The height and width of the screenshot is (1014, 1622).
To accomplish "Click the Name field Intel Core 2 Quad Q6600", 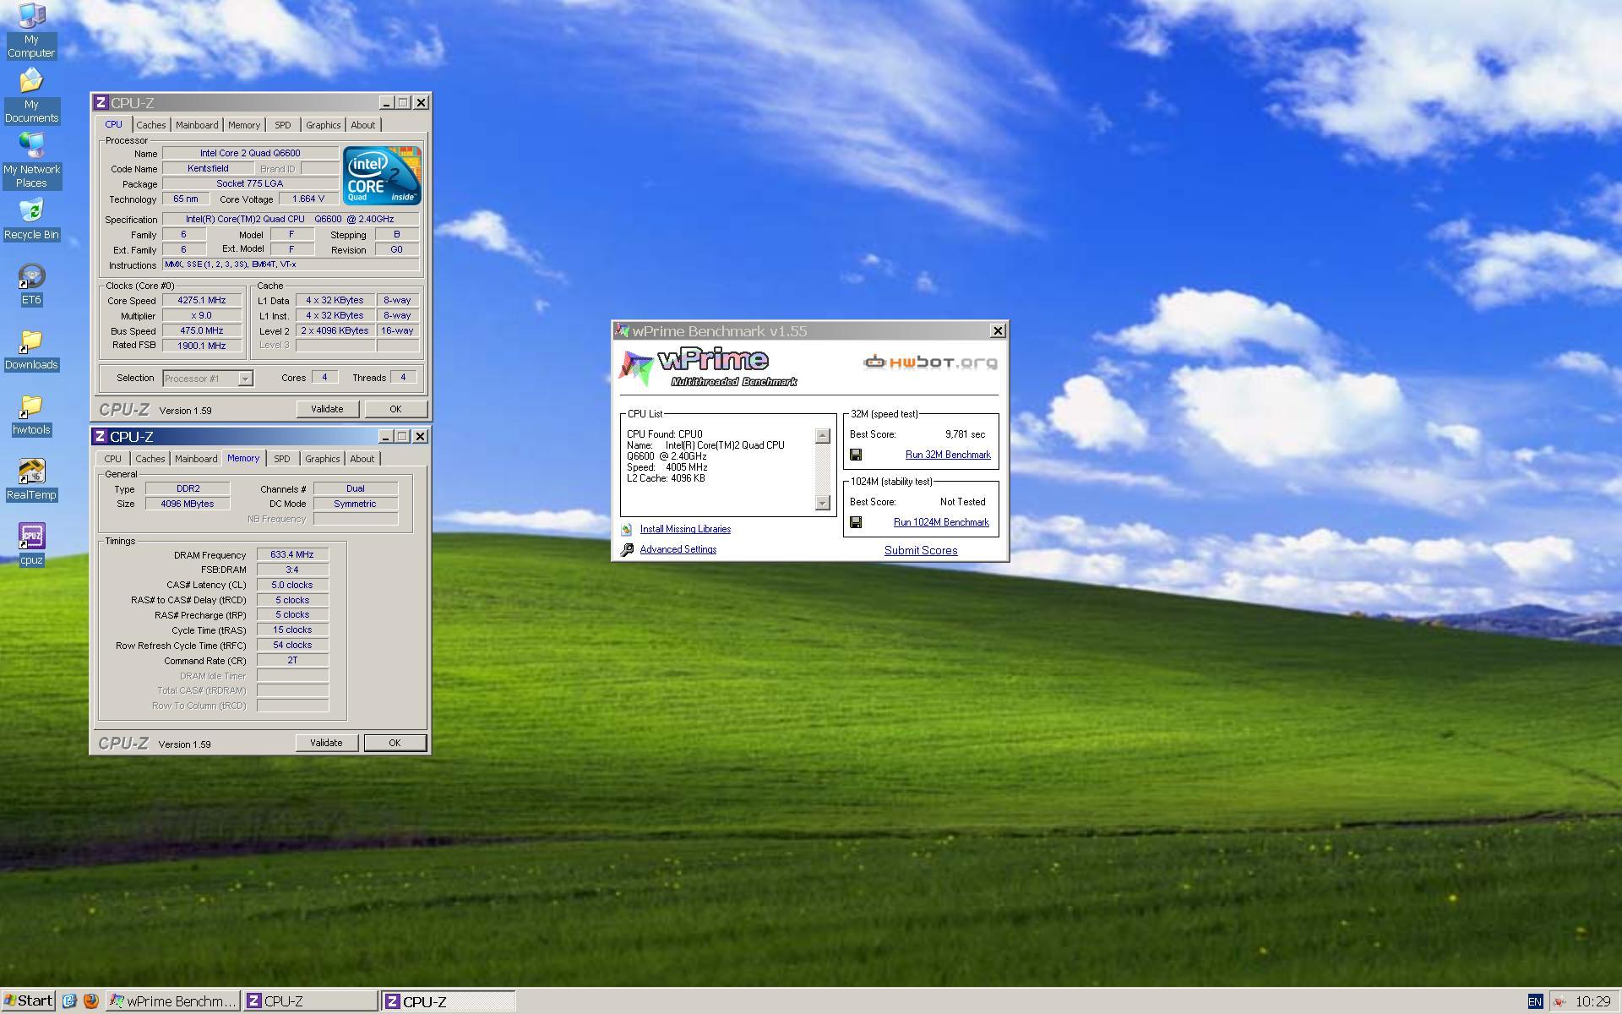I will coord(250,153).
